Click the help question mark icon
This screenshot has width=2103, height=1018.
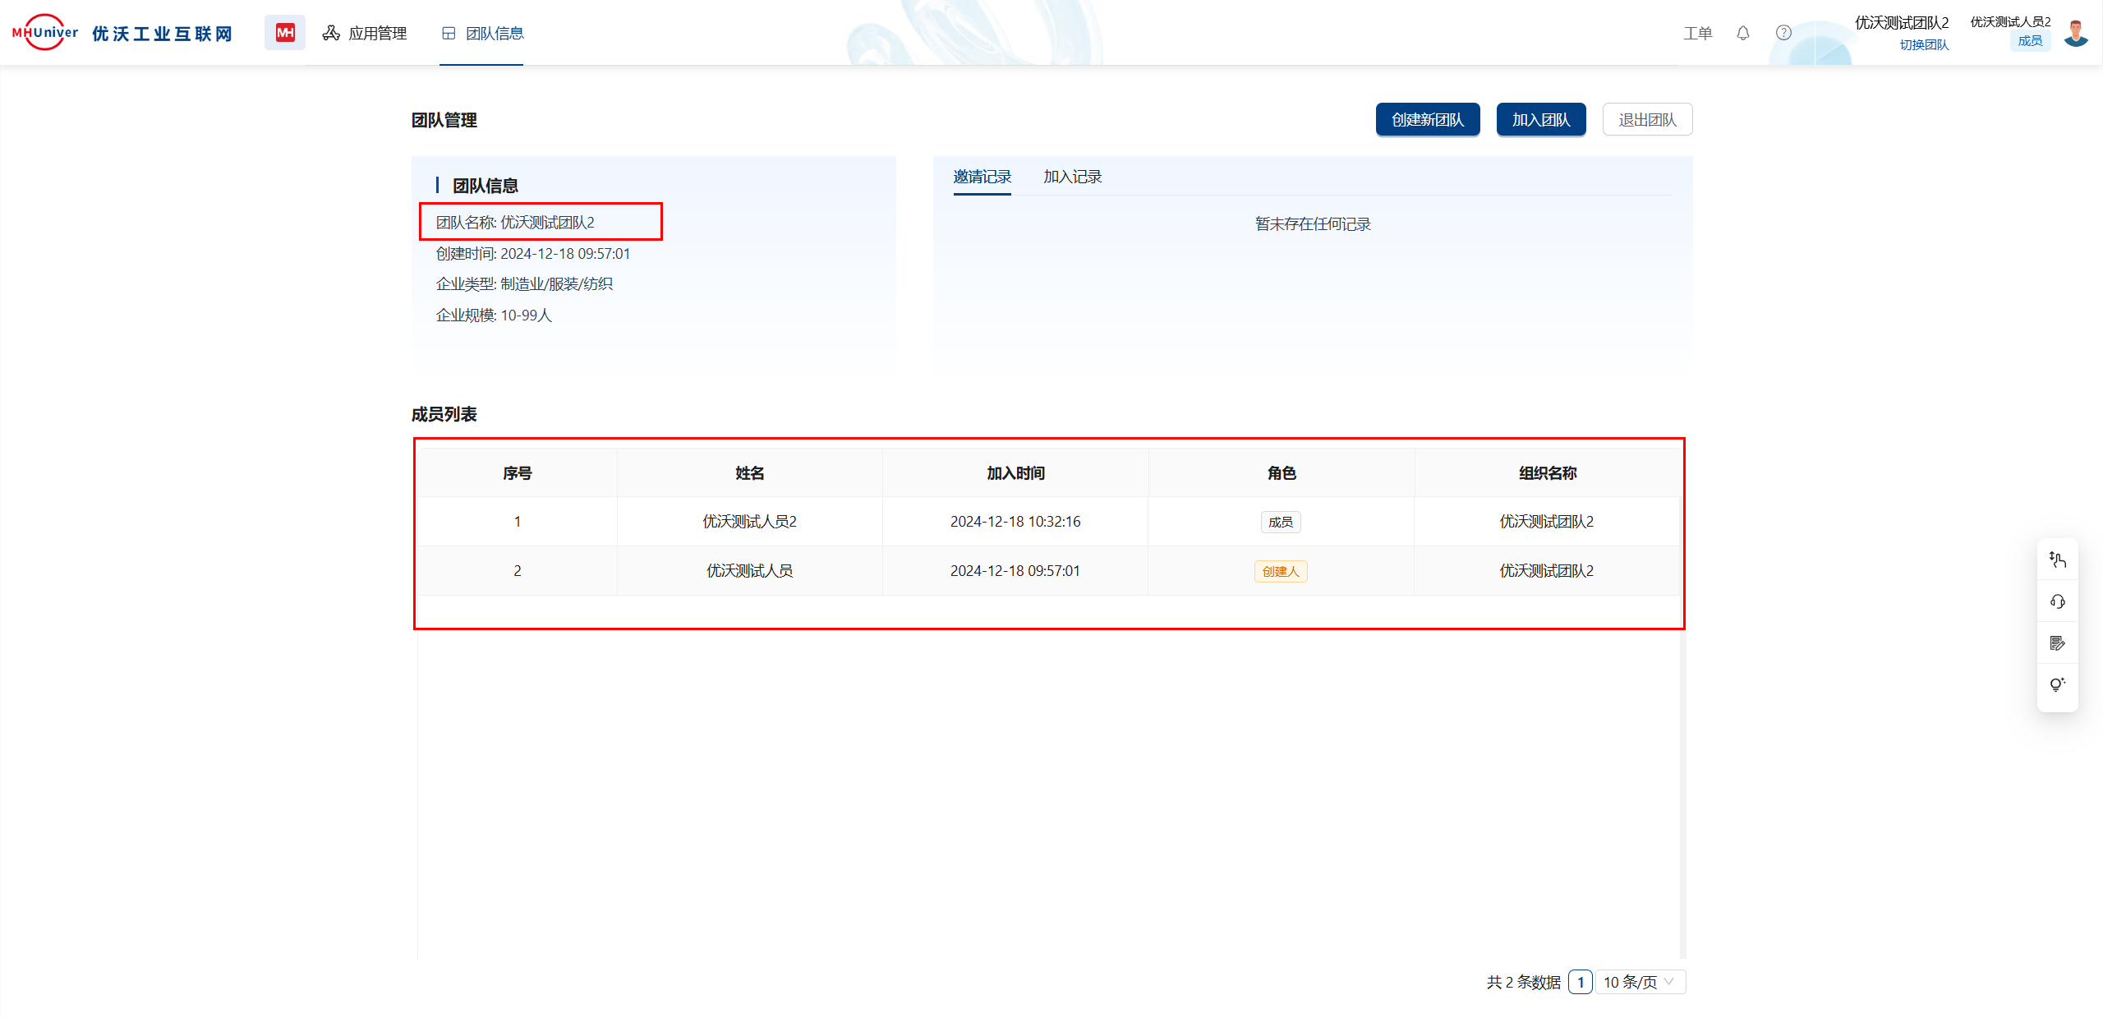(1783, 33)
